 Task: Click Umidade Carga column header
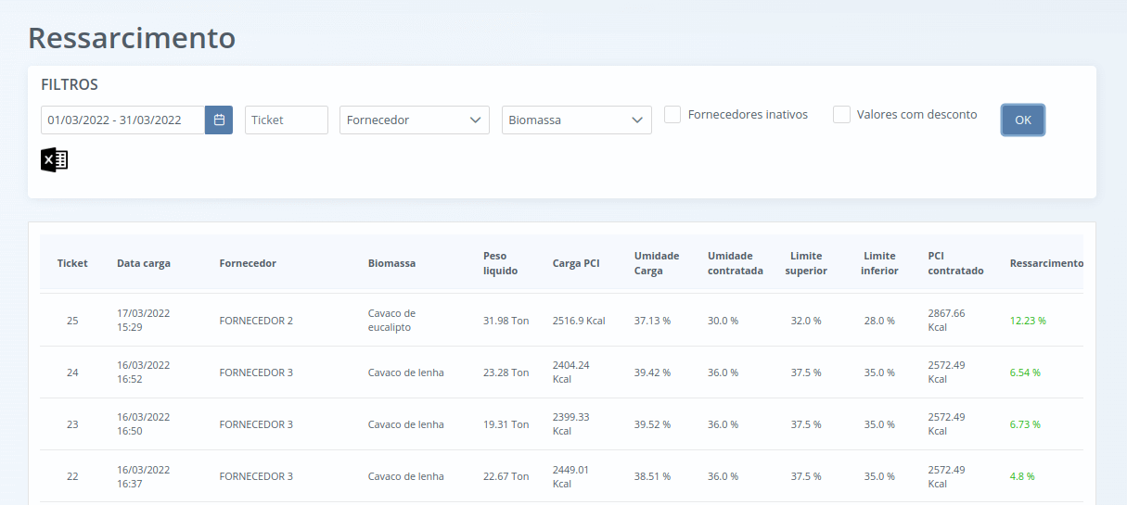click(x=657, y=263)
